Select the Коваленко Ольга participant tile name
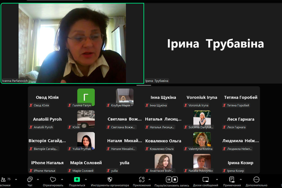This screenshot has width=282, height=188. (163, 141)
